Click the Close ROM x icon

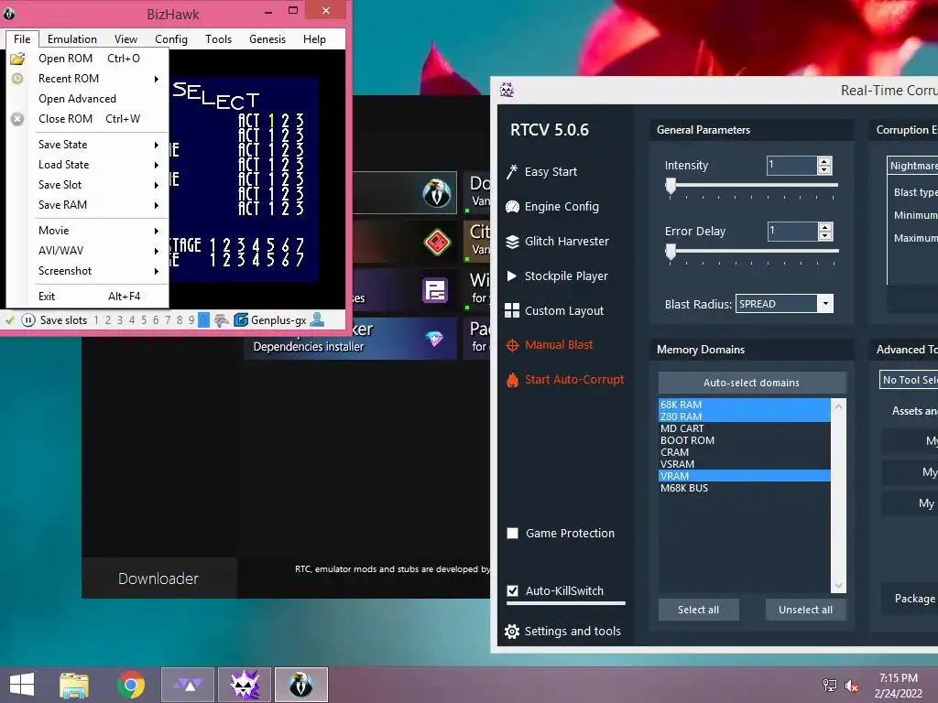(x=17, y=119)
